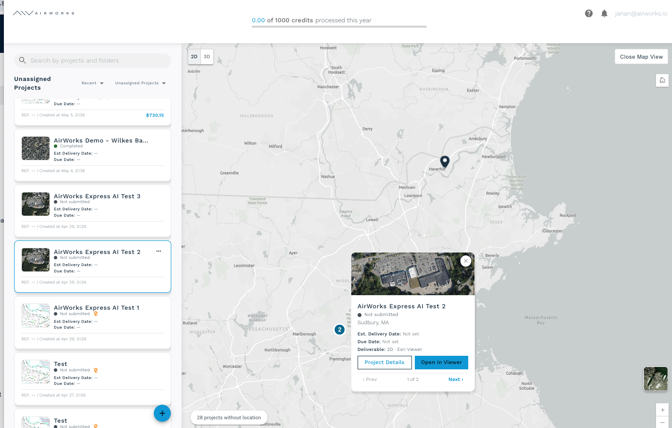Viewport: 672px width, 428px height.
Task: Zoom in on the map
Action: point(662,410)
